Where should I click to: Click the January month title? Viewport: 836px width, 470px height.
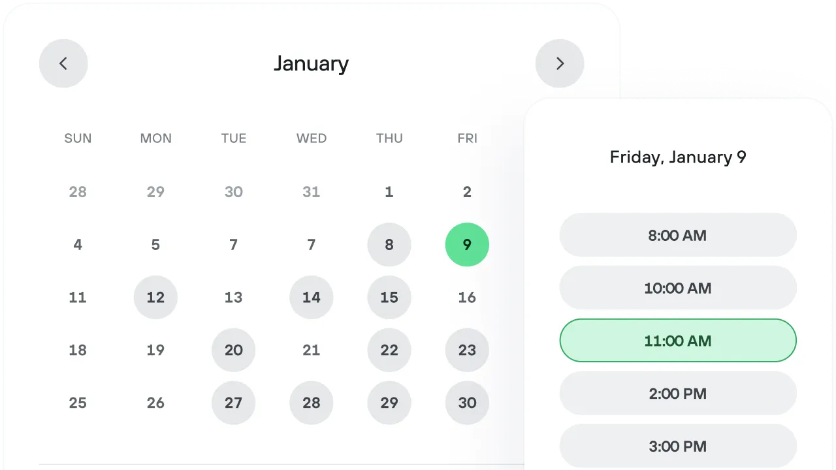[x=311, y=63]
